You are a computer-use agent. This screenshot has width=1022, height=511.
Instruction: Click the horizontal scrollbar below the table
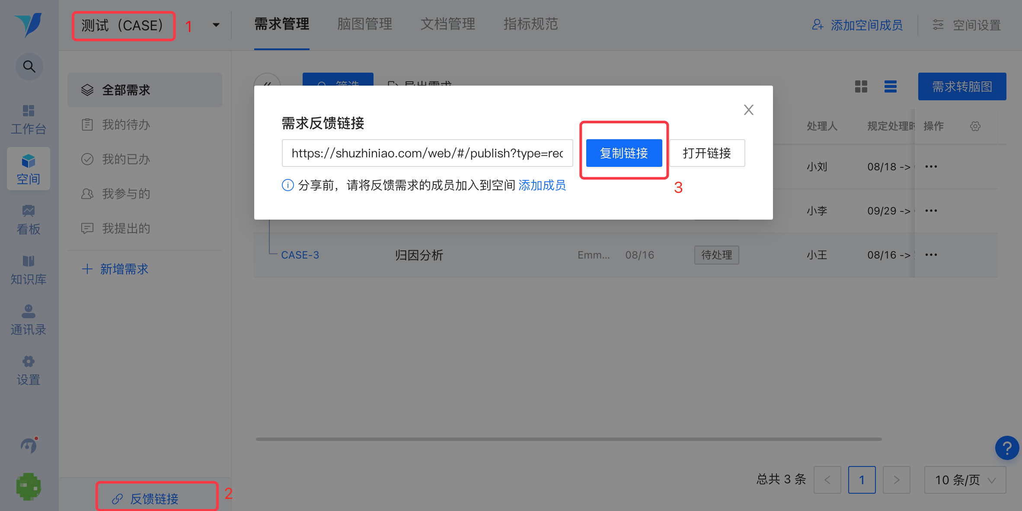[x=568, y=439]
